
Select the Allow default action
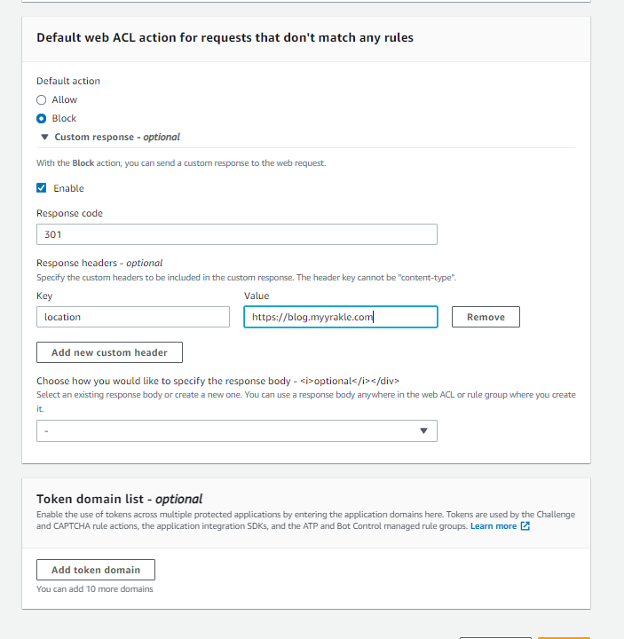point(42,100)
